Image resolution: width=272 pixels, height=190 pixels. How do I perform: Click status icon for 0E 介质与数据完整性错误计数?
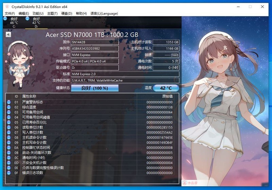pyautogui.click(x=9, y=168)
